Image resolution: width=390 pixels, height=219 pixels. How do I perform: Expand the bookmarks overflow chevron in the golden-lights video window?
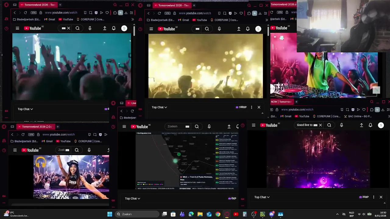click(x=267, y=20)
